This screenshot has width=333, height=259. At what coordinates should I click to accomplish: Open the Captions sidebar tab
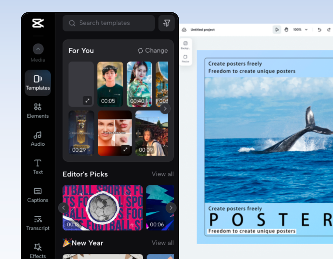point(38,195)
